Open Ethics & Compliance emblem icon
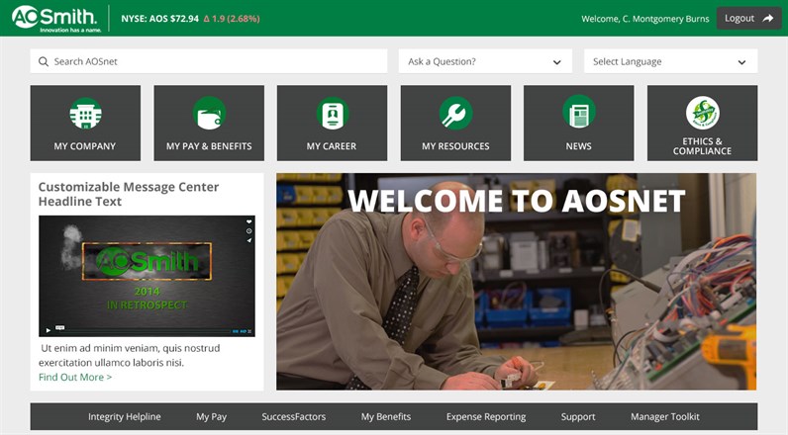This screenshot has width=788, height=435. click(703, 113)
